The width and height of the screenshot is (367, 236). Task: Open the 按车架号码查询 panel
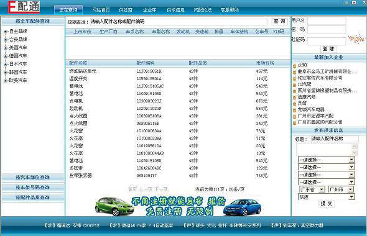(x=33, y=188)
